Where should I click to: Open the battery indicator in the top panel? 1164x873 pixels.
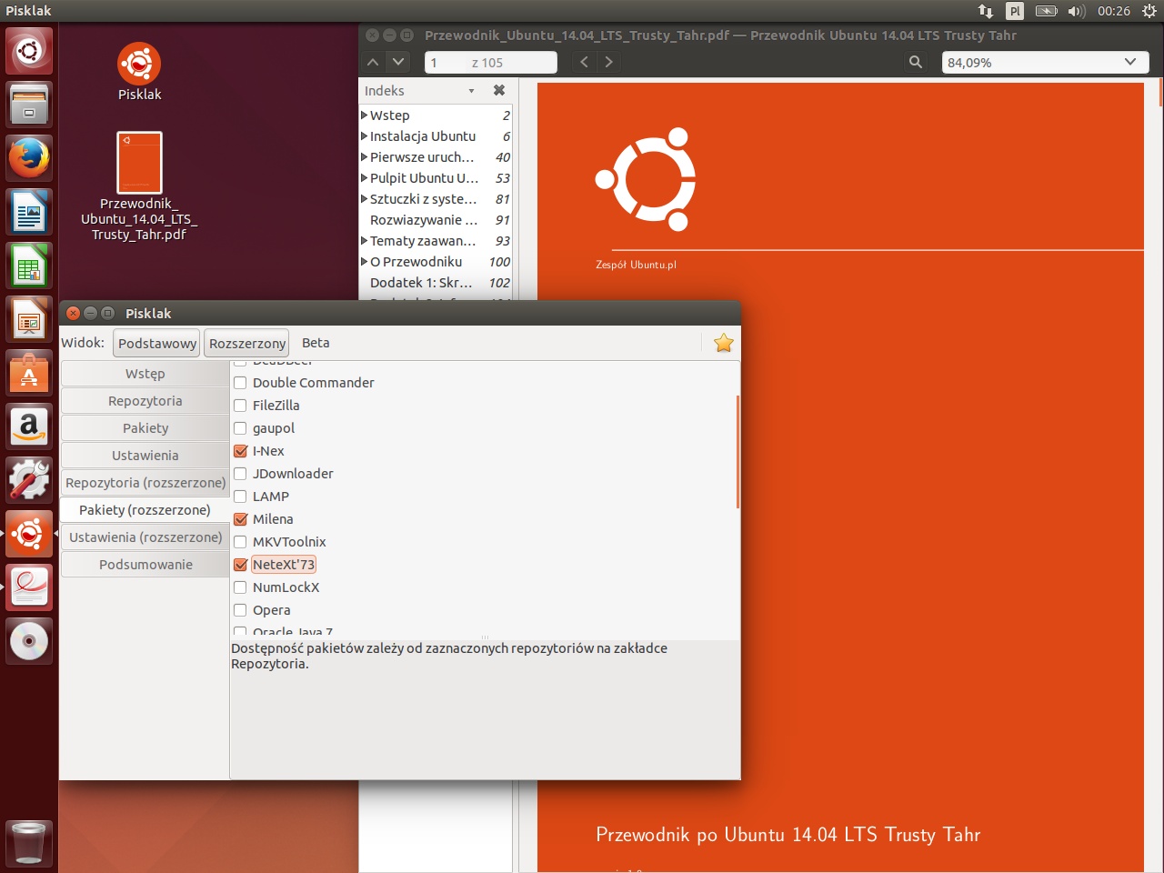click(x=1047, y=11)
